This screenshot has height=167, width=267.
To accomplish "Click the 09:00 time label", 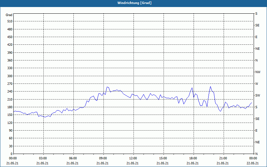I will click(x=104, y=158).
